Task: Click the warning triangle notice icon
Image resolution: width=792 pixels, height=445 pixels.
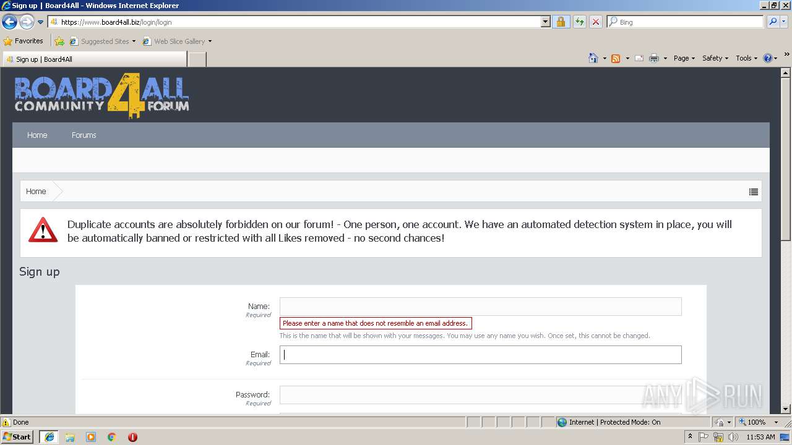Action: 43,230
